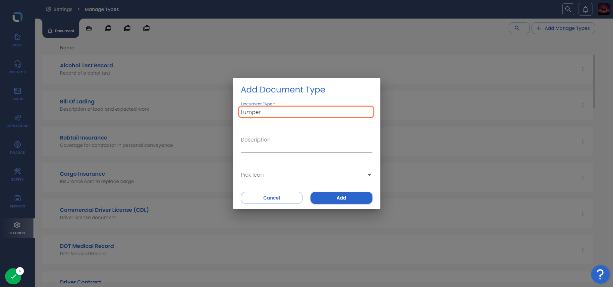
Task: Open Operations in the sidebar
Action: (x=17, y=121)
